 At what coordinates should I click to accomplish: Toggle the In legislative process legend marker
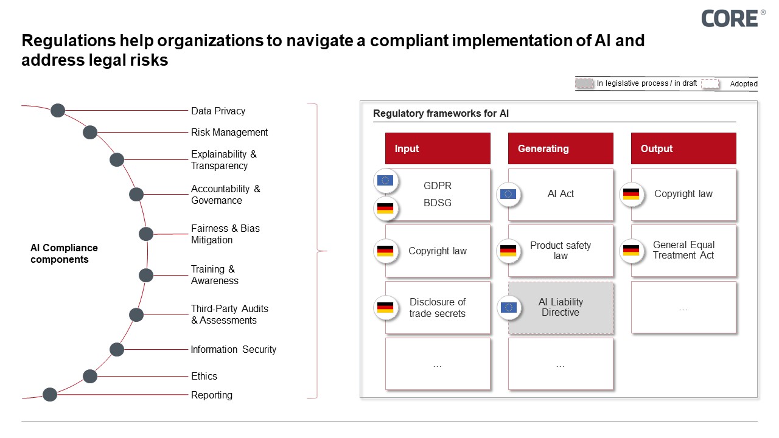coord(583,83)
